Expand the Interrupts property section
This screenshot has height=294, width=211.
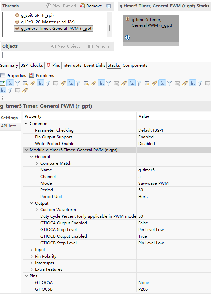coord(32,263)
